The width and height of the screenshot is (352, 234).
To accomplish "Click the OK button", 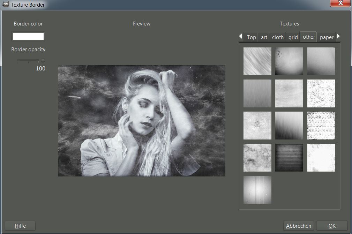I will coord(332,226).
